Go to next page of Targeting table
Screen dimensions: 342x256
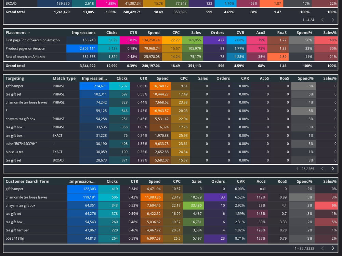click(333, 169)
